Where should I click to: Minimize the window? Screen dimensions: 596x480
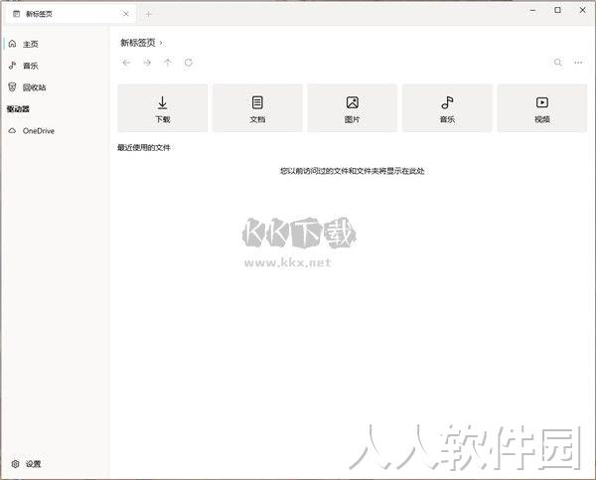pyautogui.click(x=532, y=10)
